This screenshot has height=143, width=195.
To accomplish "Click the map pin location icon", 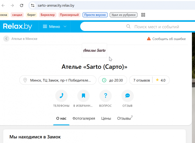I will pyautogui.click(x=25, y=80).
